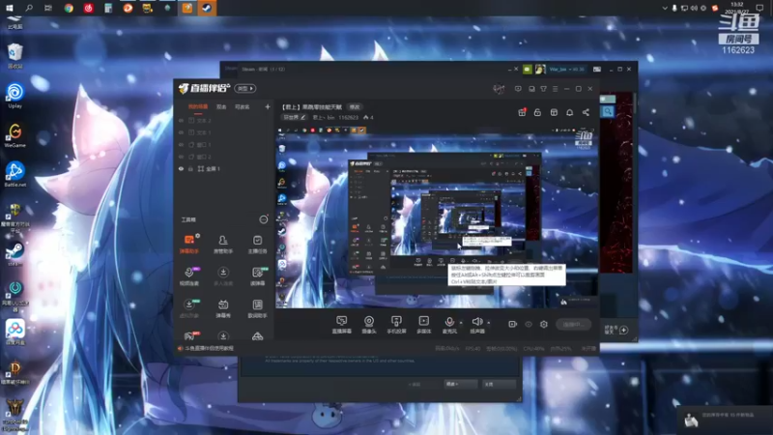Add a multimedia source (多媒体)

423,325
